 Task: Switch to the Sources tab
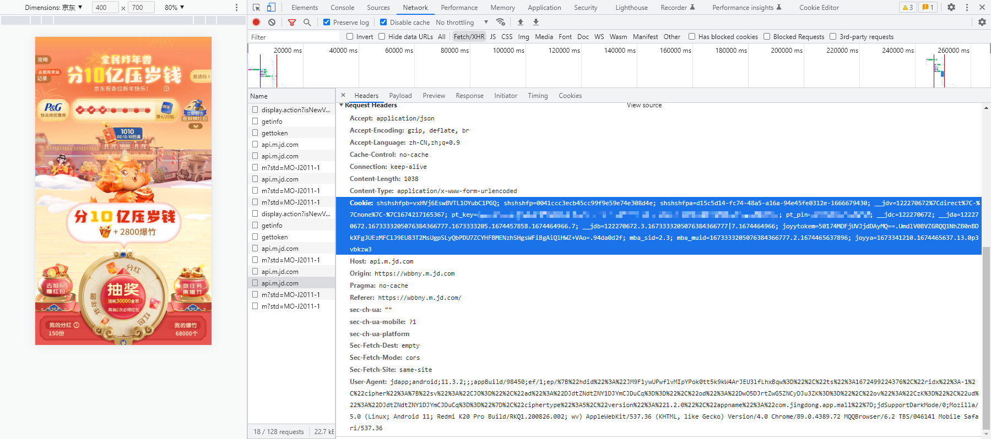378,7
